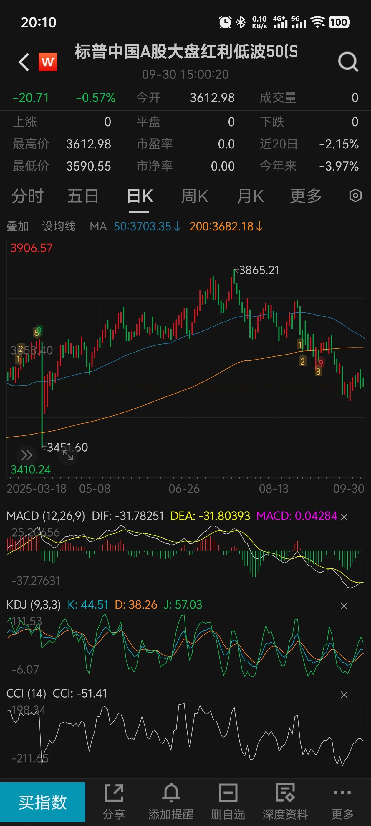Close the KDJ indicator panel
Screen dimensions: 371x826
click(x=344, y=606)
